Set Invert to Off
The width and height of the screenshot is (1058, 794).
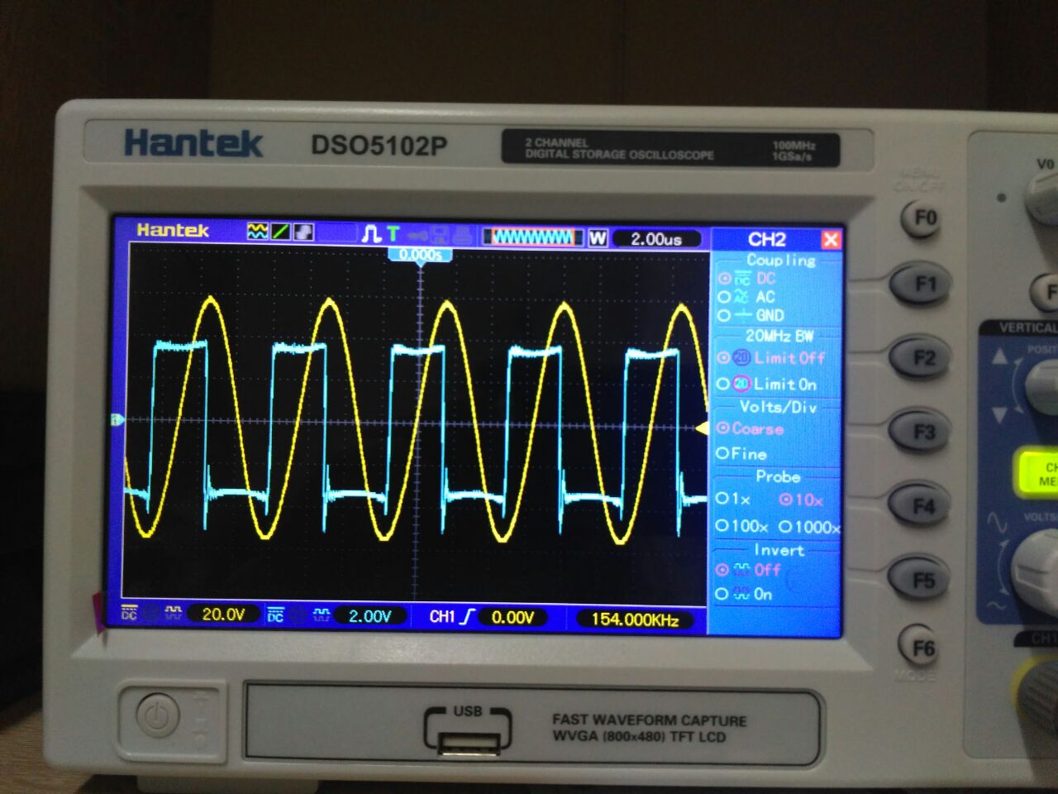coord(748,570)
